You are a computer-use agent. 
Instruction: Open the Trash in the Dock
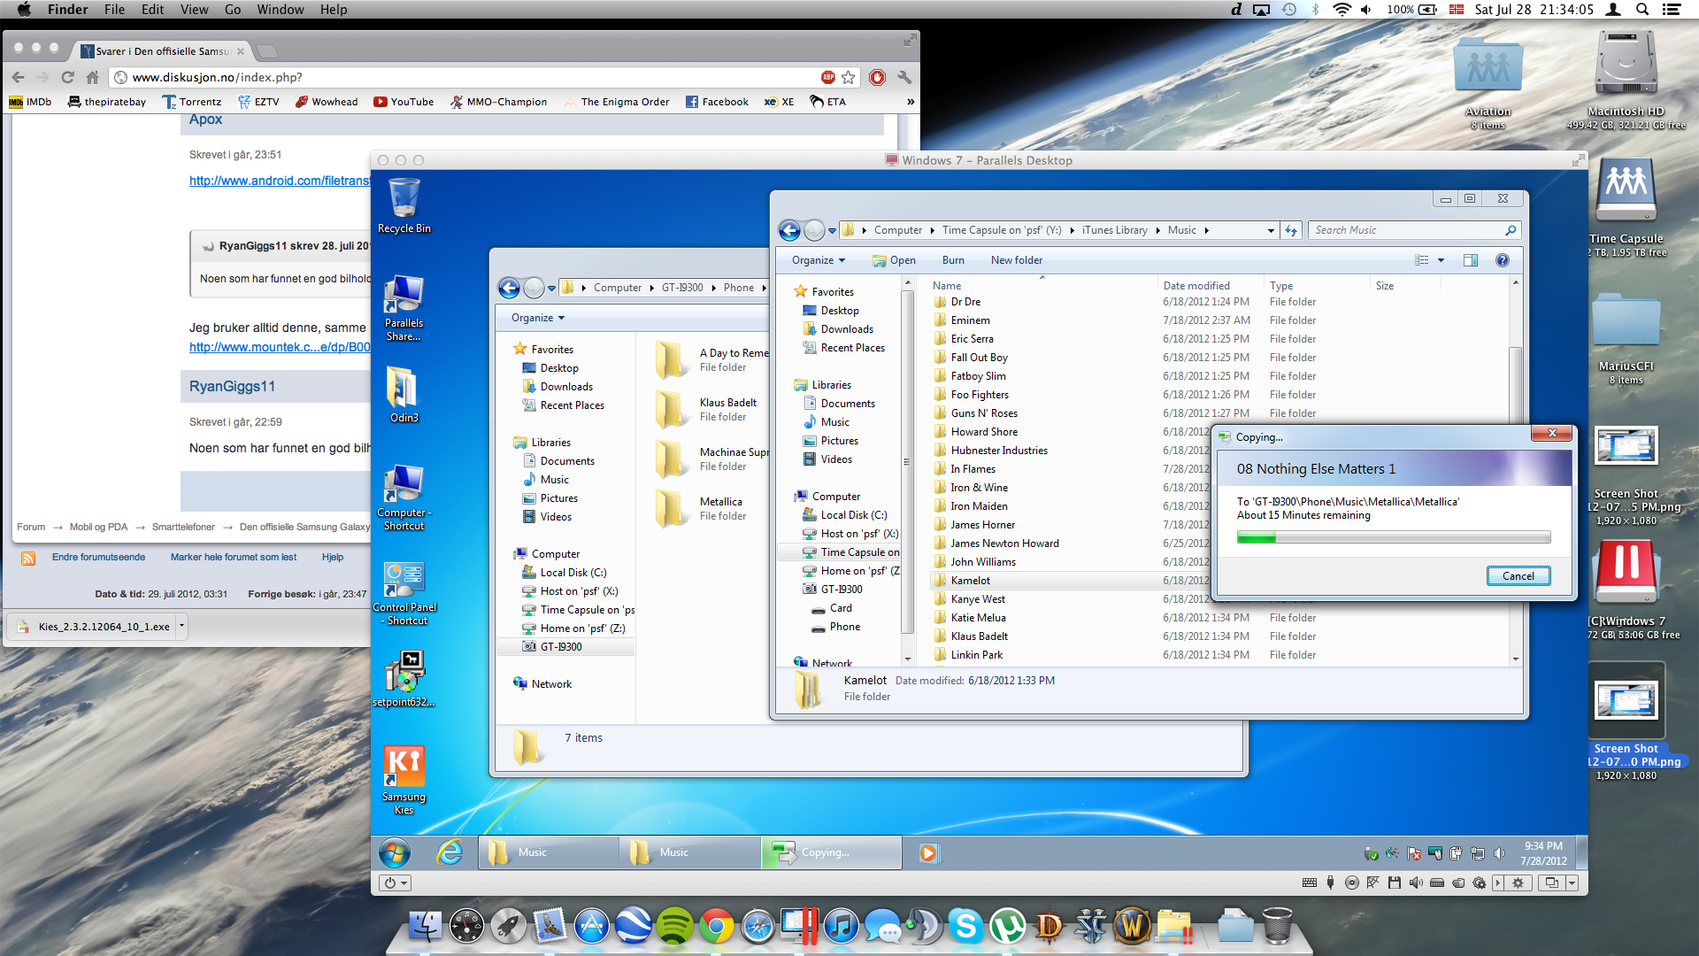(x=1277, y=926)
